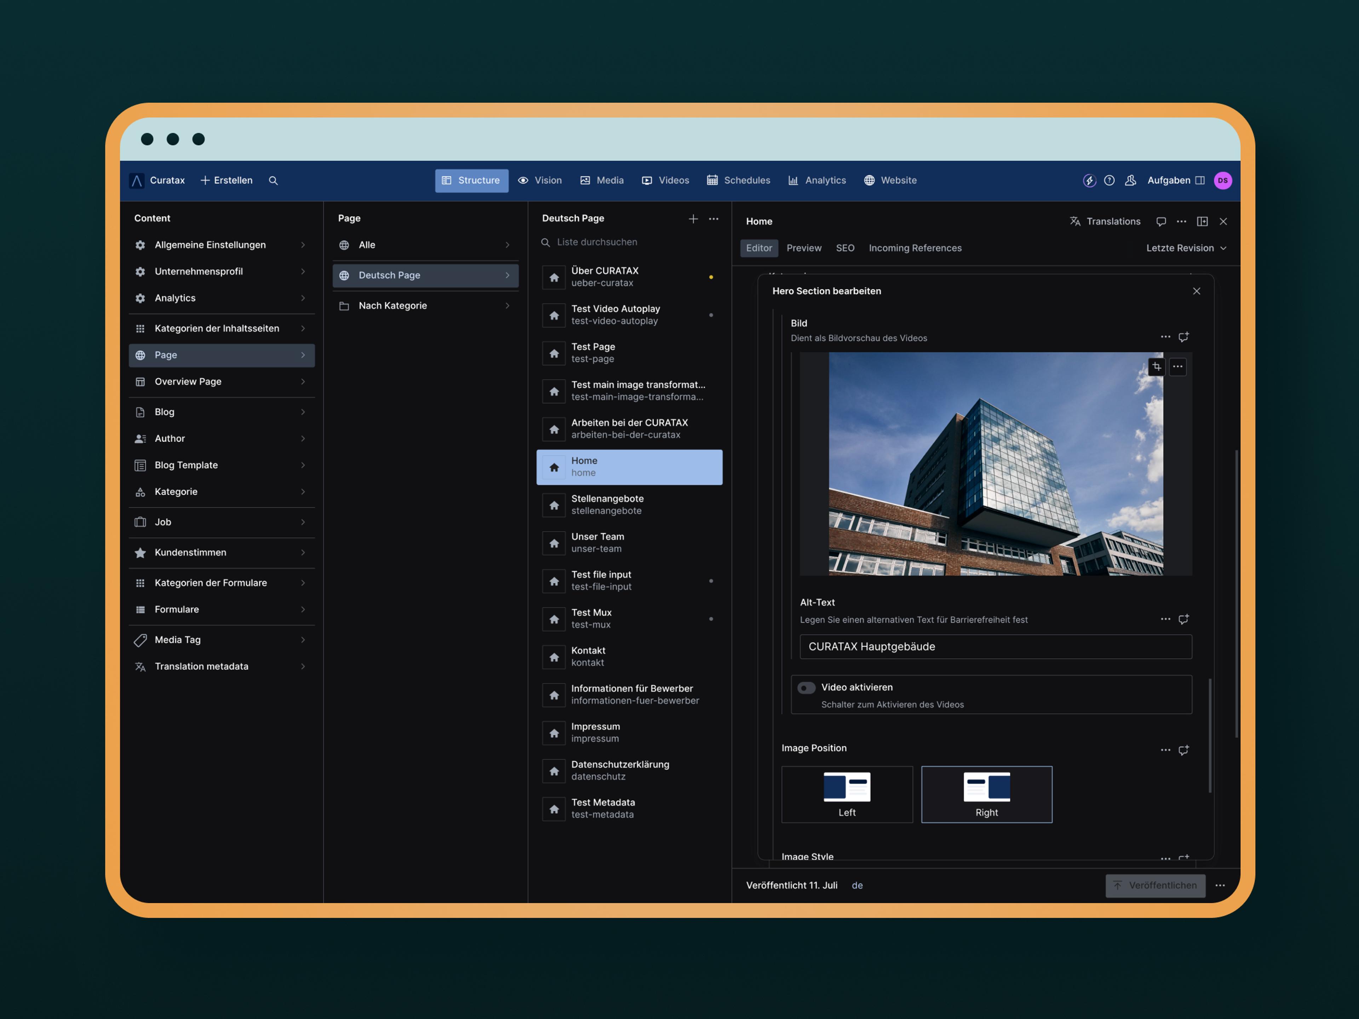Screen dimensions: 1359x1019
Task: Select Left image position option
Action: click(847, 794)
